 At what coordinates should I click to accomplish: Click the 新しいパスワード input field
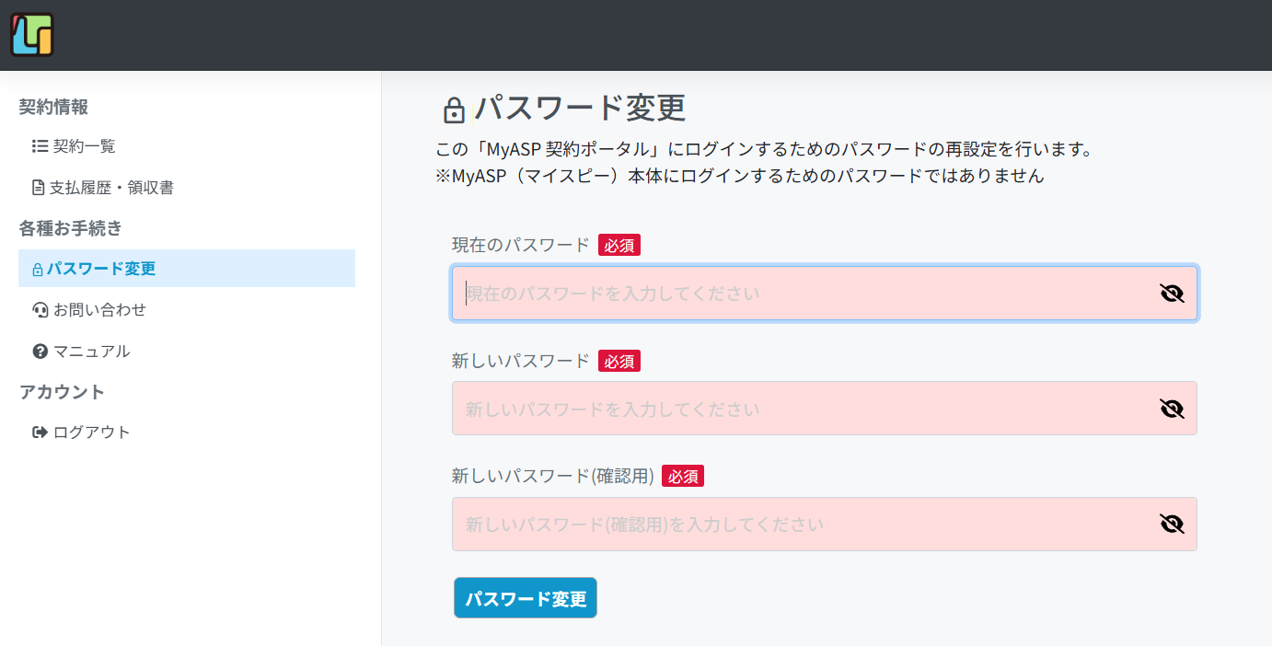coord(825,409)
